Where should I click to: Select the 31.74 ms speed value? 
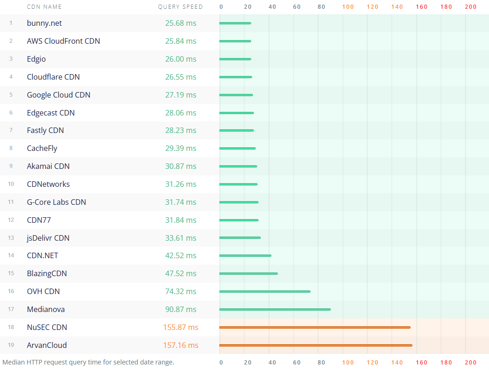(181, 202)
